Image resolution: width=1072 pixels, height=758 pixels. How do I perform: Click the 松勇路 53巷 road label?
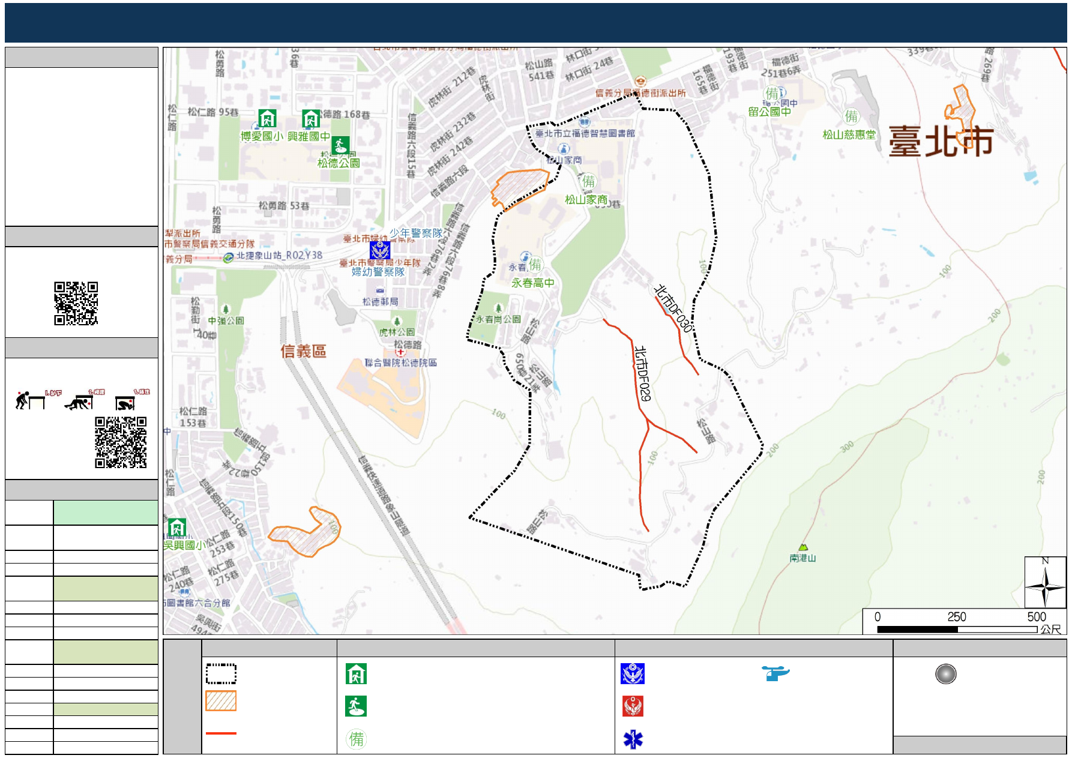284,206
